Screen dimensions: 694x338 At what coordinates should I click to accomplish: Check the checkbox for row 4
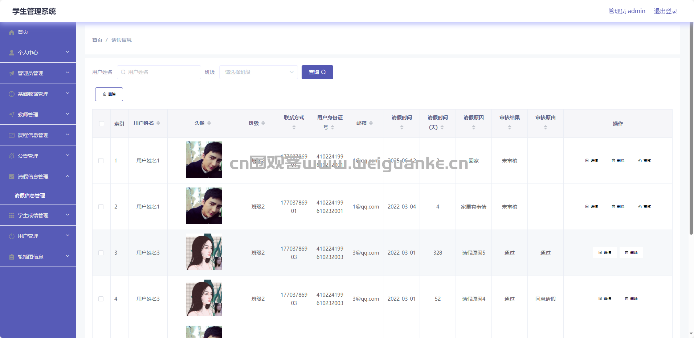click(101, 299)
